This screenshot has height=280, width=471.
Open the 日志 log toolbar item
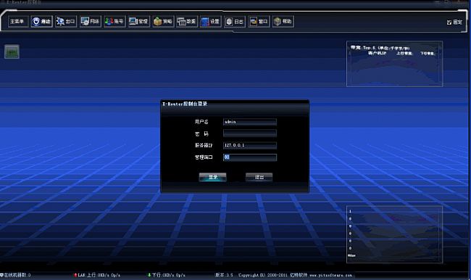[x=235, y=21]
